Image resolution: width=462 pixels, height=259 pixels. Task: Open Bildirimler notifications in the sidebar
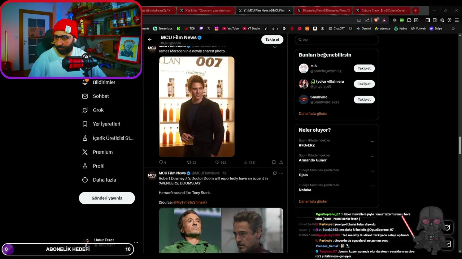coord(99,82)
